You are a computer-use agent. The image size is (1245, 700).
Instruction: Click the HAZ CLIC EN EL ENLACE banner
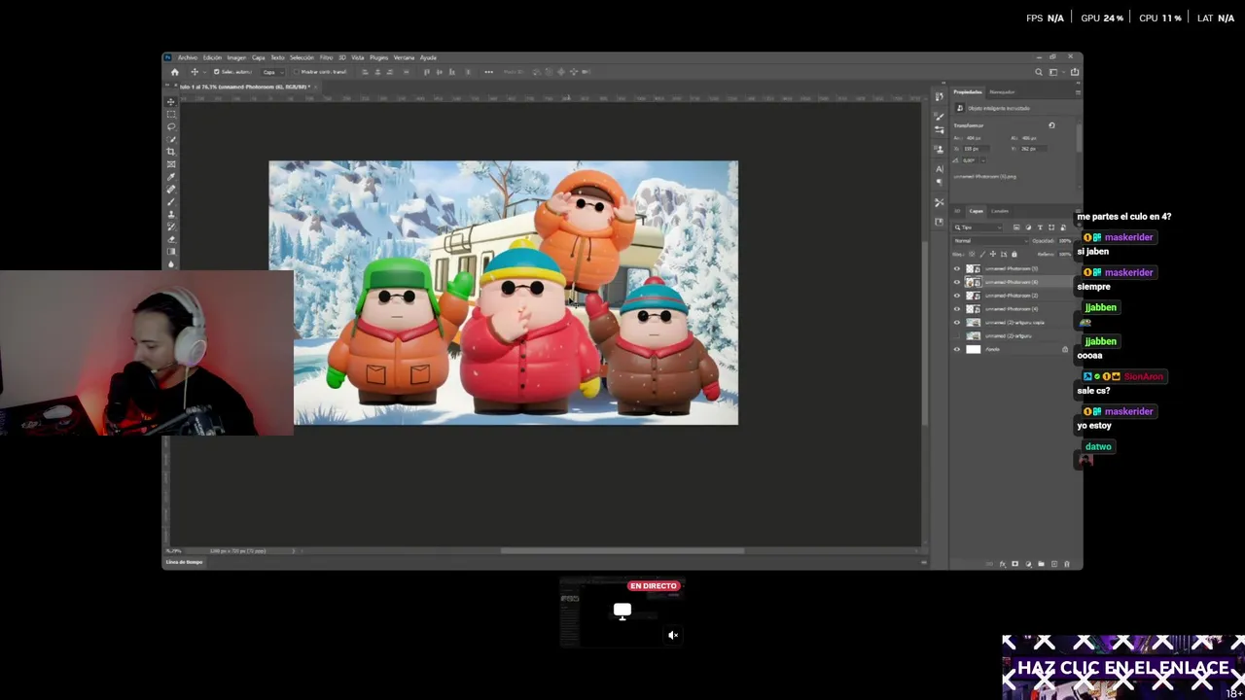(x=1123, y=667)
